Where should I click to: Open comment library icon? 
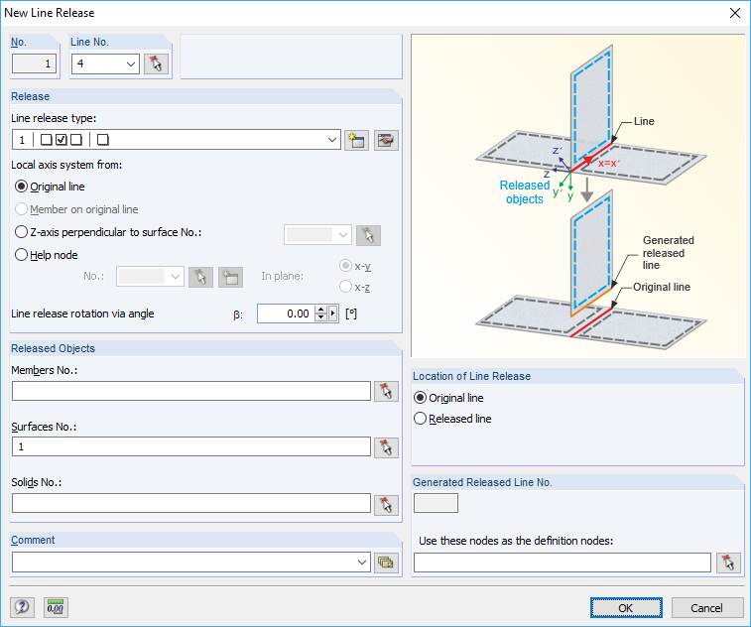386,563
